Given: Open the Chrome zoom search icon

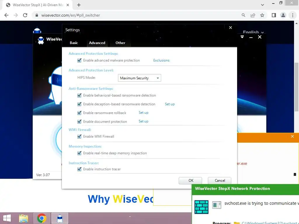Looking at the screenshot, I should pyautogui.click(x=243, y=15).
